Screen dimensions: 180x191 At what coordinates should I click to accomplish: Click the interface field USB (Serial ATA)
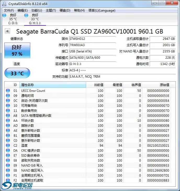coord(92,51)
